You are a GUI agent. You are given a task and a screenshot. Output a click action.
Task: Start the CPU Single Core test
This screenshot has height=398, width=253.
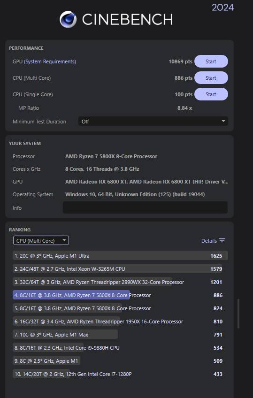click(211, 94)
